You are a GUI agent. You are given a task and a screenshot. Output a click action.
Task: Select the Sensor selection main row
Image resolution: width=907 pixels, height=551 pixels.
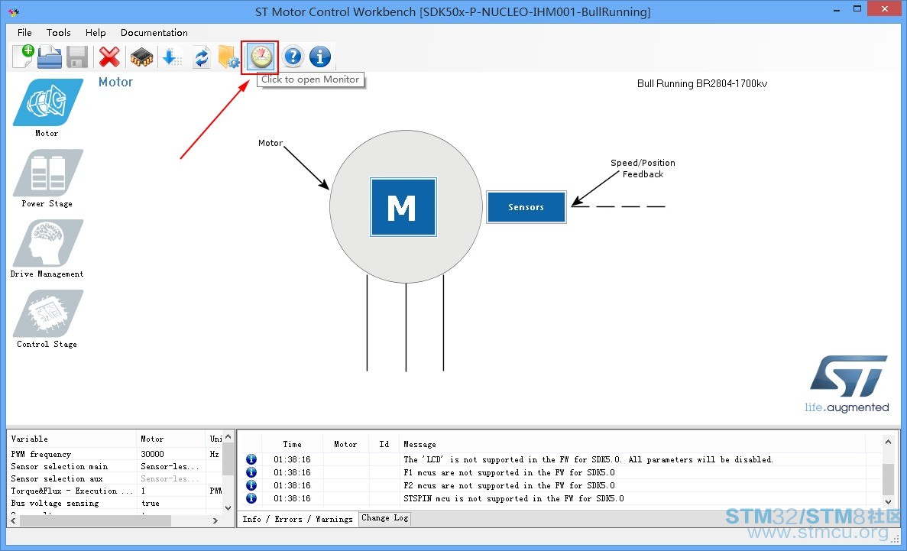(x=115, y=466)
